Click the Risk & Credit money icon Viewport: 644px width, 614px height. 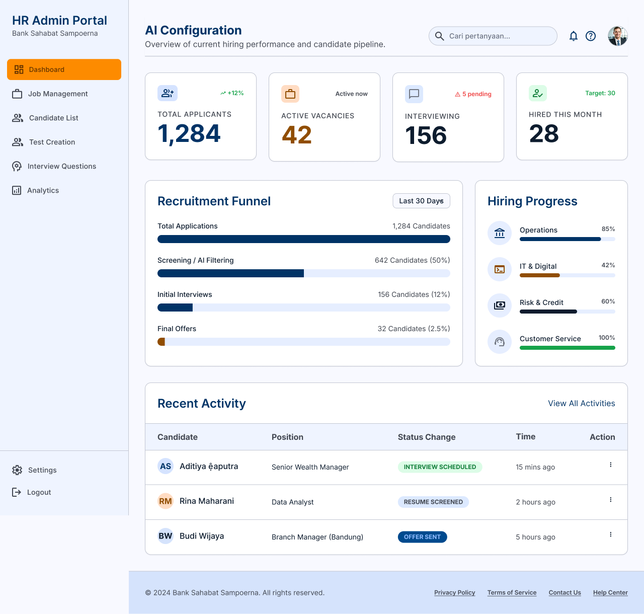[500, 305]
